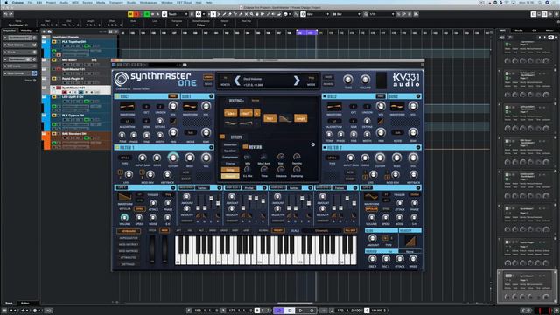Open the File menu in macOS menu bar
This screenshot has height=315, width=560.
tap(31, 2)
